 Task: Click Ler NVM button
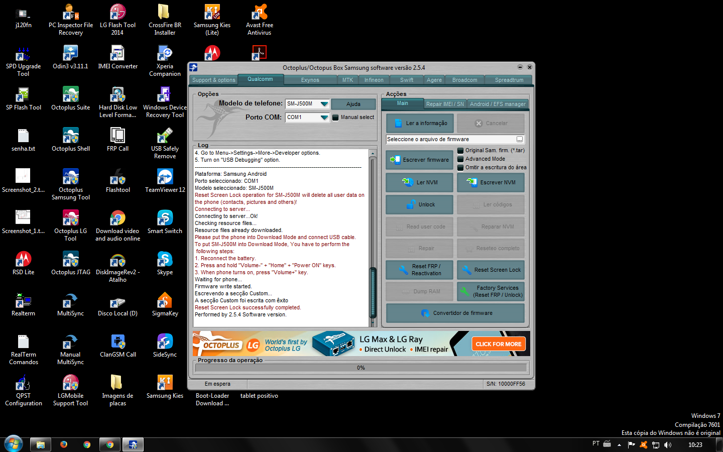[420, 182]
